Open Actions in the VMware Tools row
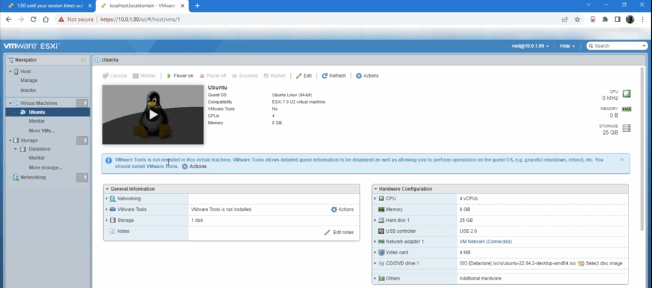Screen dimensions: 652x288 click(342, 210)
